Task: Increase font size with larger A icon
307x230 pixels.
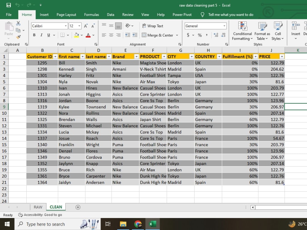Action: pyautogui.click(x=86, y=26)
